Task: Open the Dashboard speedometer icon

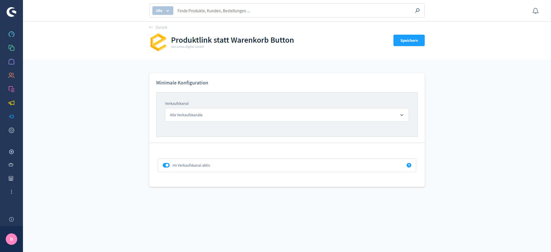Action: [11, 34]
